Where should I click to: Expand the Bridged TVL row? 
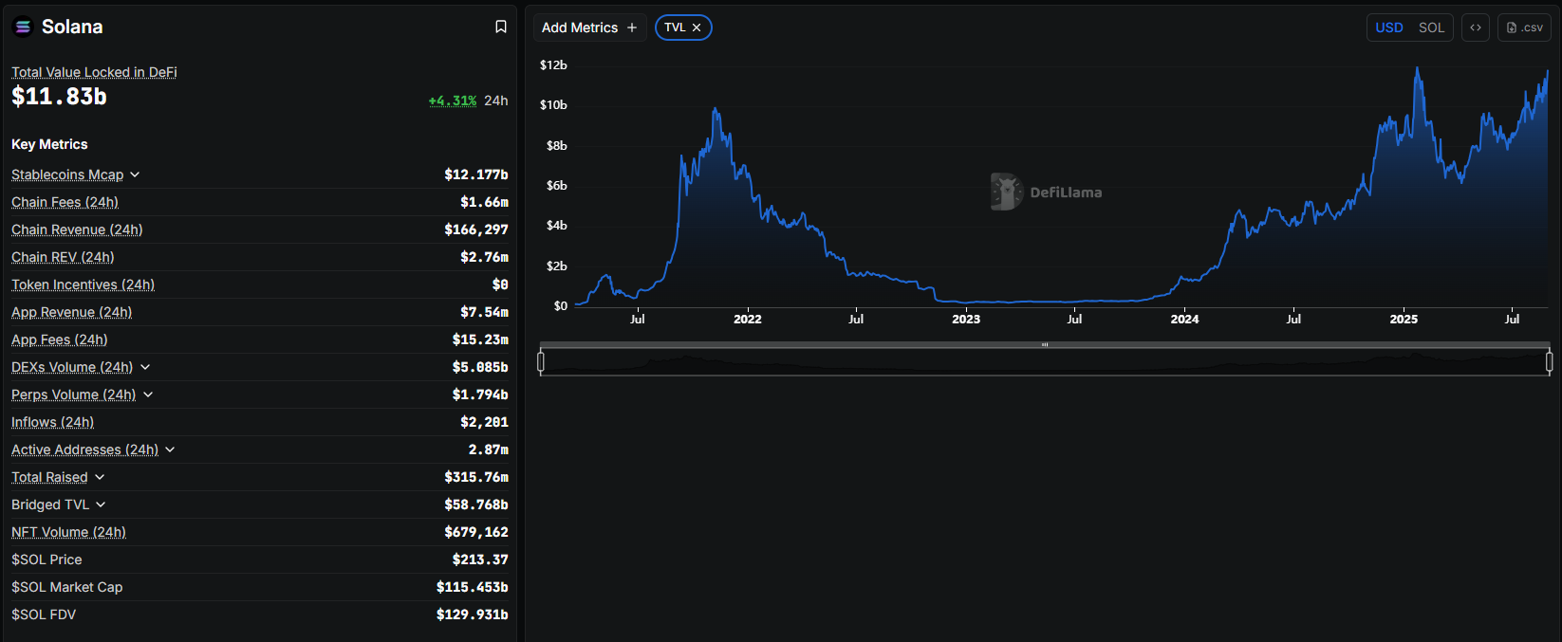pyautogui.click(x=101, y=504)
